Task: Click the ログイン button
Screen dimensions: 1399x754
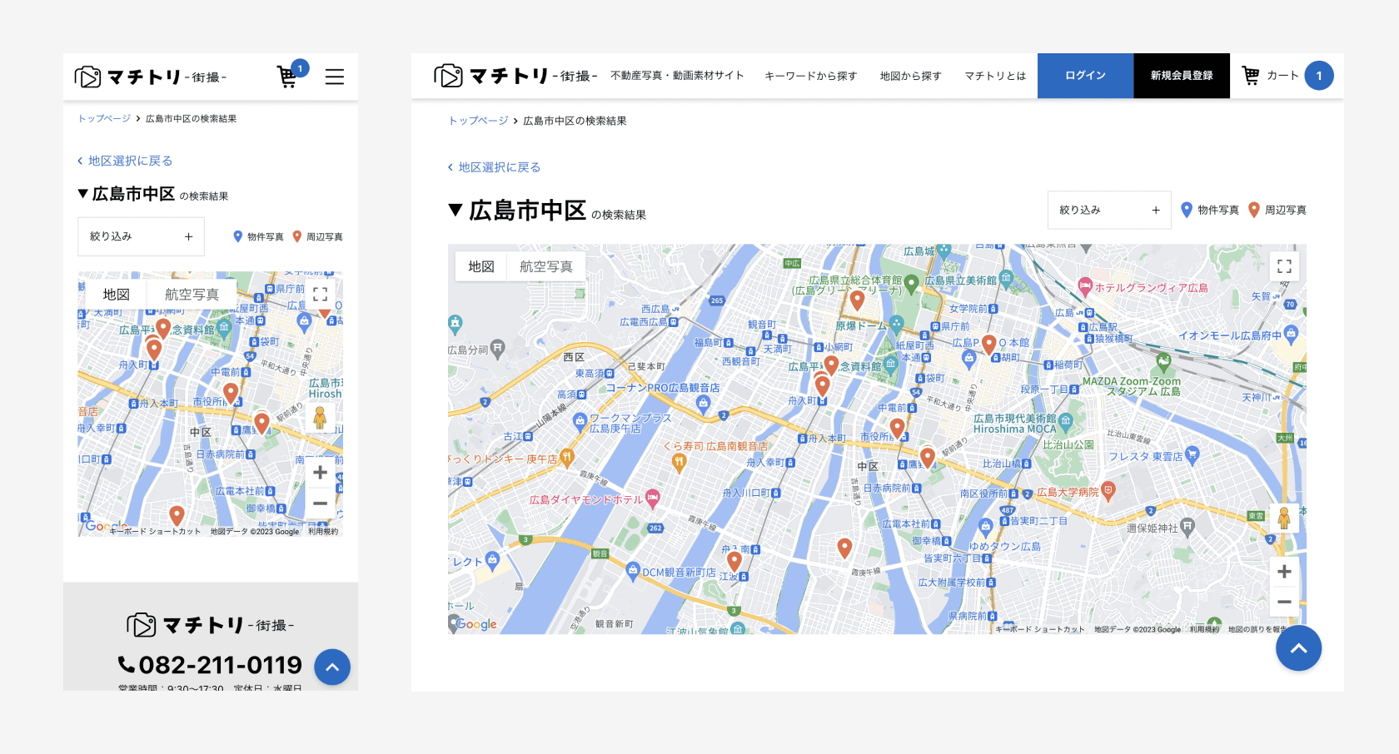Action: click(x=1086, y=76)
